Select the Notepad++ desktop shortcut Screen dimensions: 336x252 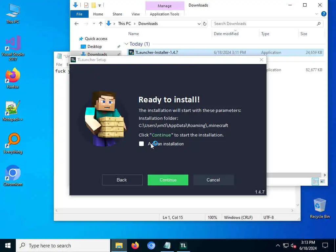coord(13,111)
